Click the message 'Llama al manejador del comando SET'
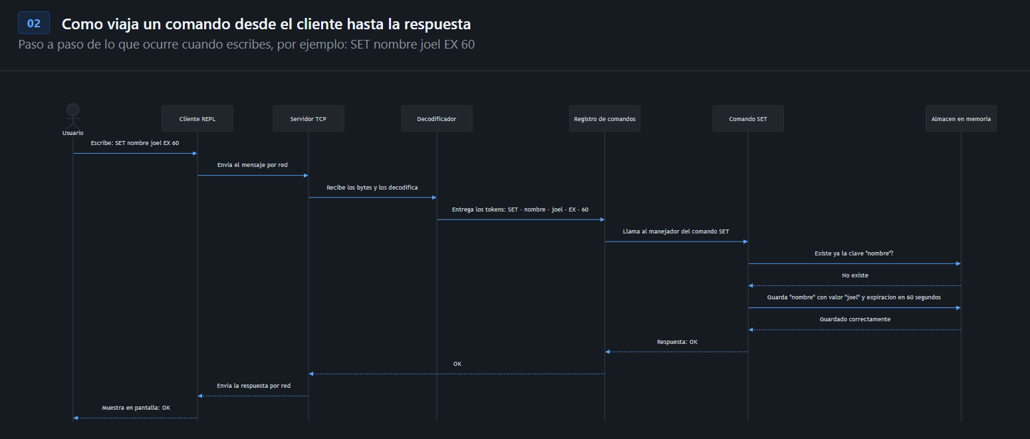Viewport: 1030px width, 439px height. coord(676,231)
